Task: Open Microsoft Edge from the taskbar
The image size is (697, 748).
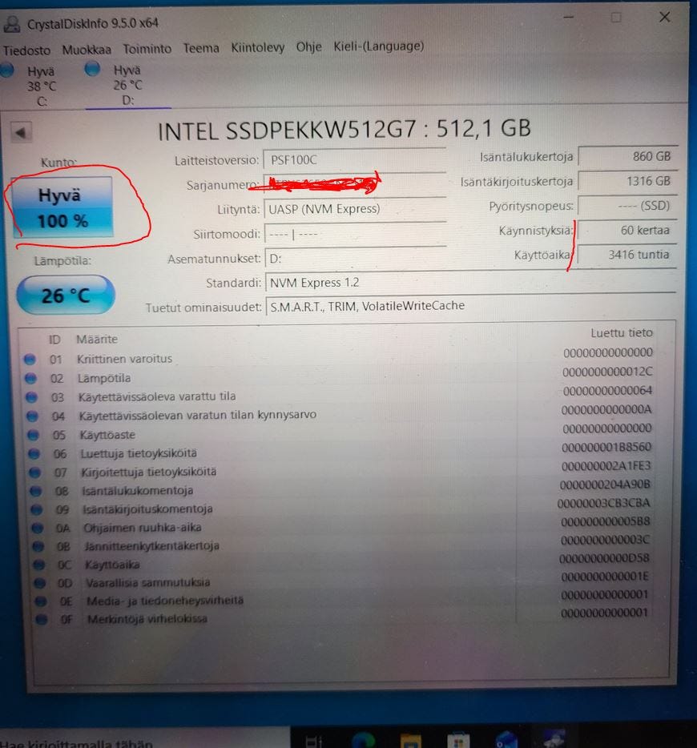Action: (x=363, y=739)
